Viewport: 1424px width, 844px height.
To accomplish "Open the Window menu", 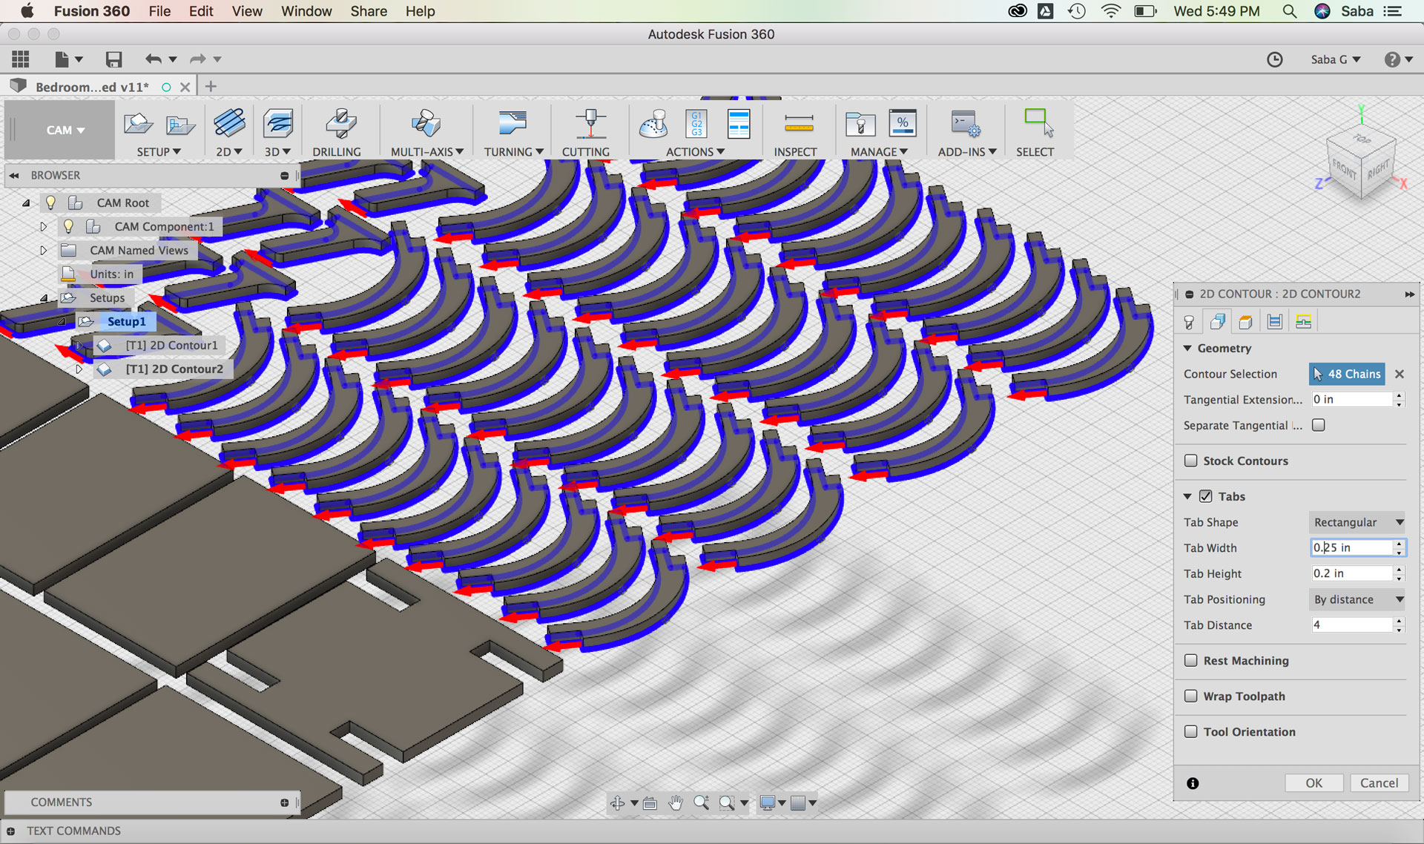I will (306, 11).
